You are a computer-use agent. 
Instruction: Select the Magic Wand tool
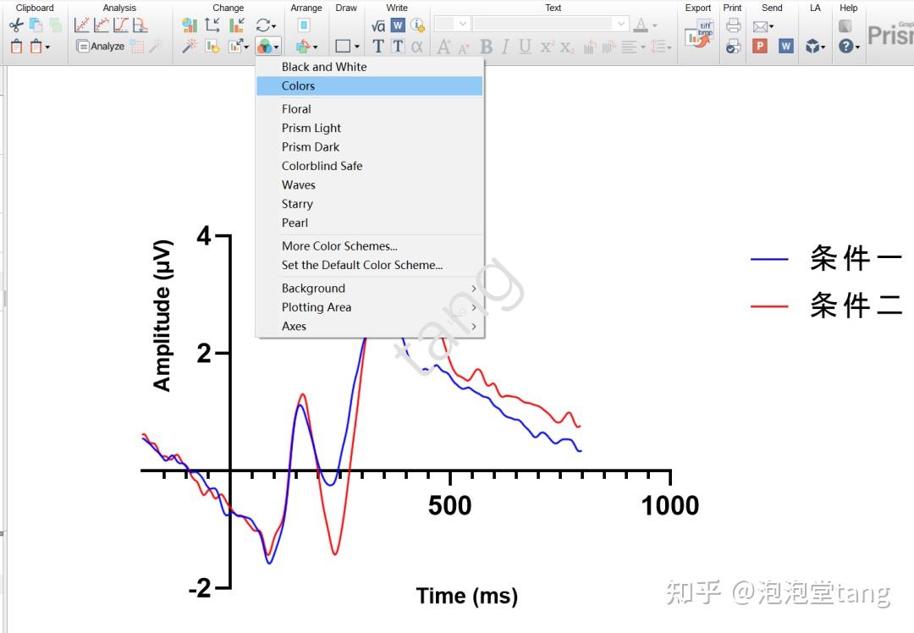point(190,46)
